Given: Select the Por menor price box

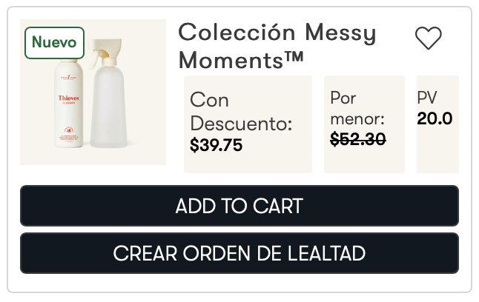Looking at the screenshot, I should [364, 124].
